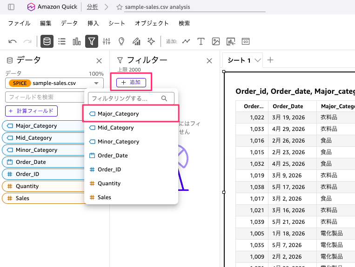
Task: Click the field search box in the Data panel
Action: click(x=45, y=97)
